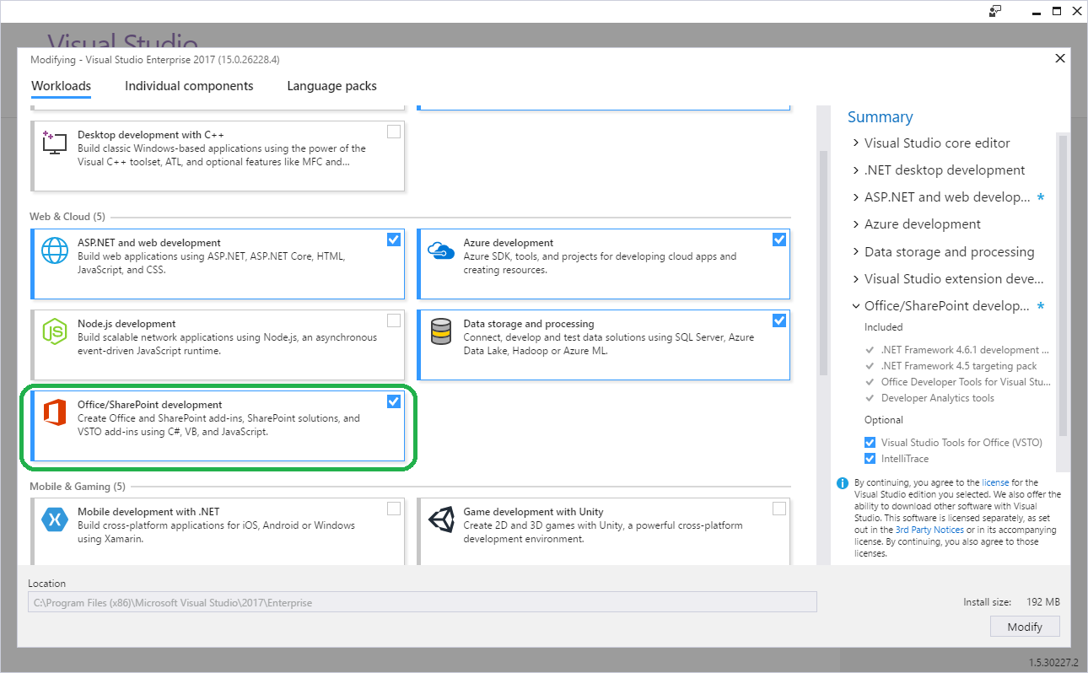Switch to the Individual components tab
1088x673 pixels.
coord(189,85)
